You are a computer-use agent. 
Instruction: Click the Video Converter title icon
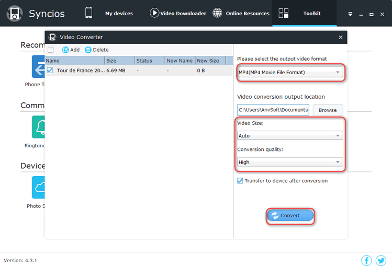52,37
